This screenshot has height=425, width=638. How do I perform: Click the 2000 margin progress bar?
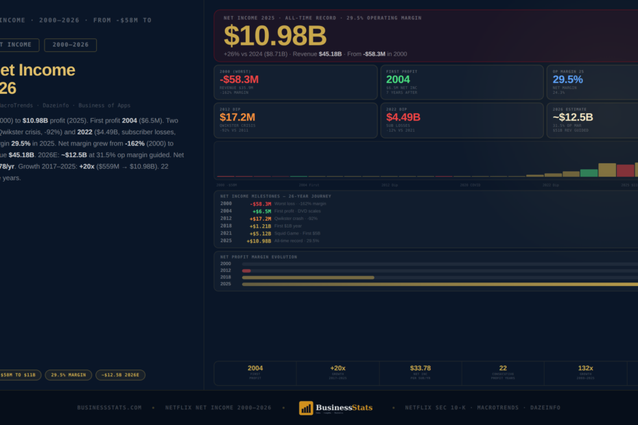[x=440, y=264]
